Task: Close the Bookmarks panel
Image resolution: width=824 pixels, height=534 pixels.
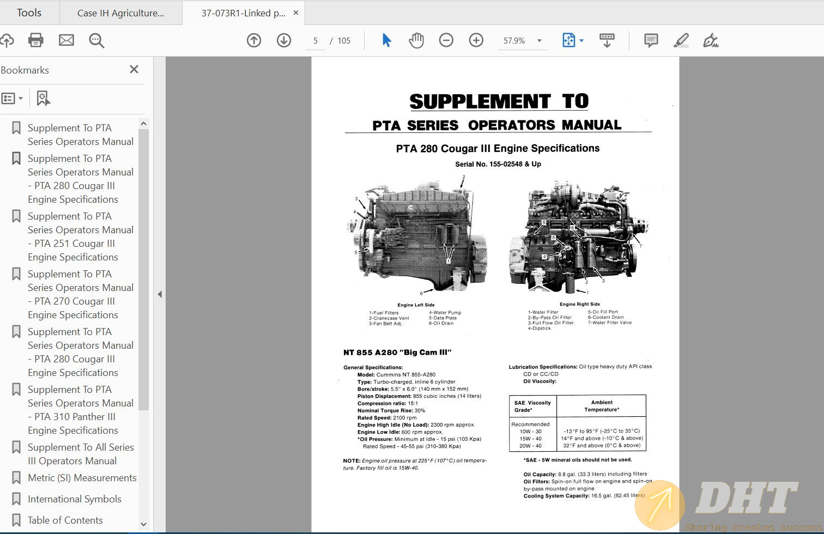Action: (134, 69)
